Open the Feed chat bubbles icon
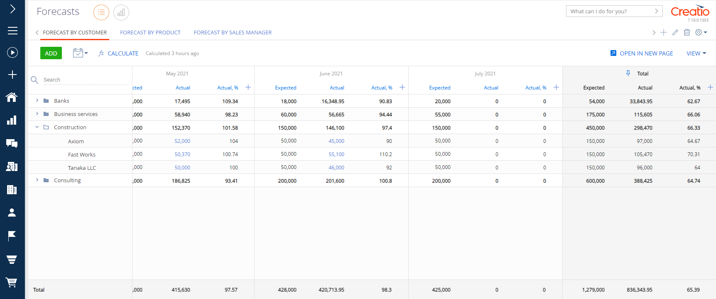The height and width of the screenshot is (299, 716). pos(12,143)
